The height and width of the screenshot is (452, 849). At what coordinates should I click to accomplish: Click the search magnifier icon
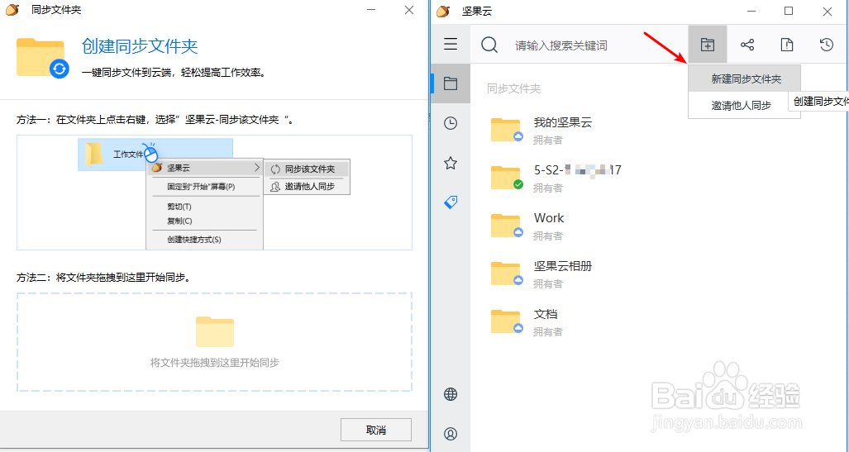[x=489, y=45]
